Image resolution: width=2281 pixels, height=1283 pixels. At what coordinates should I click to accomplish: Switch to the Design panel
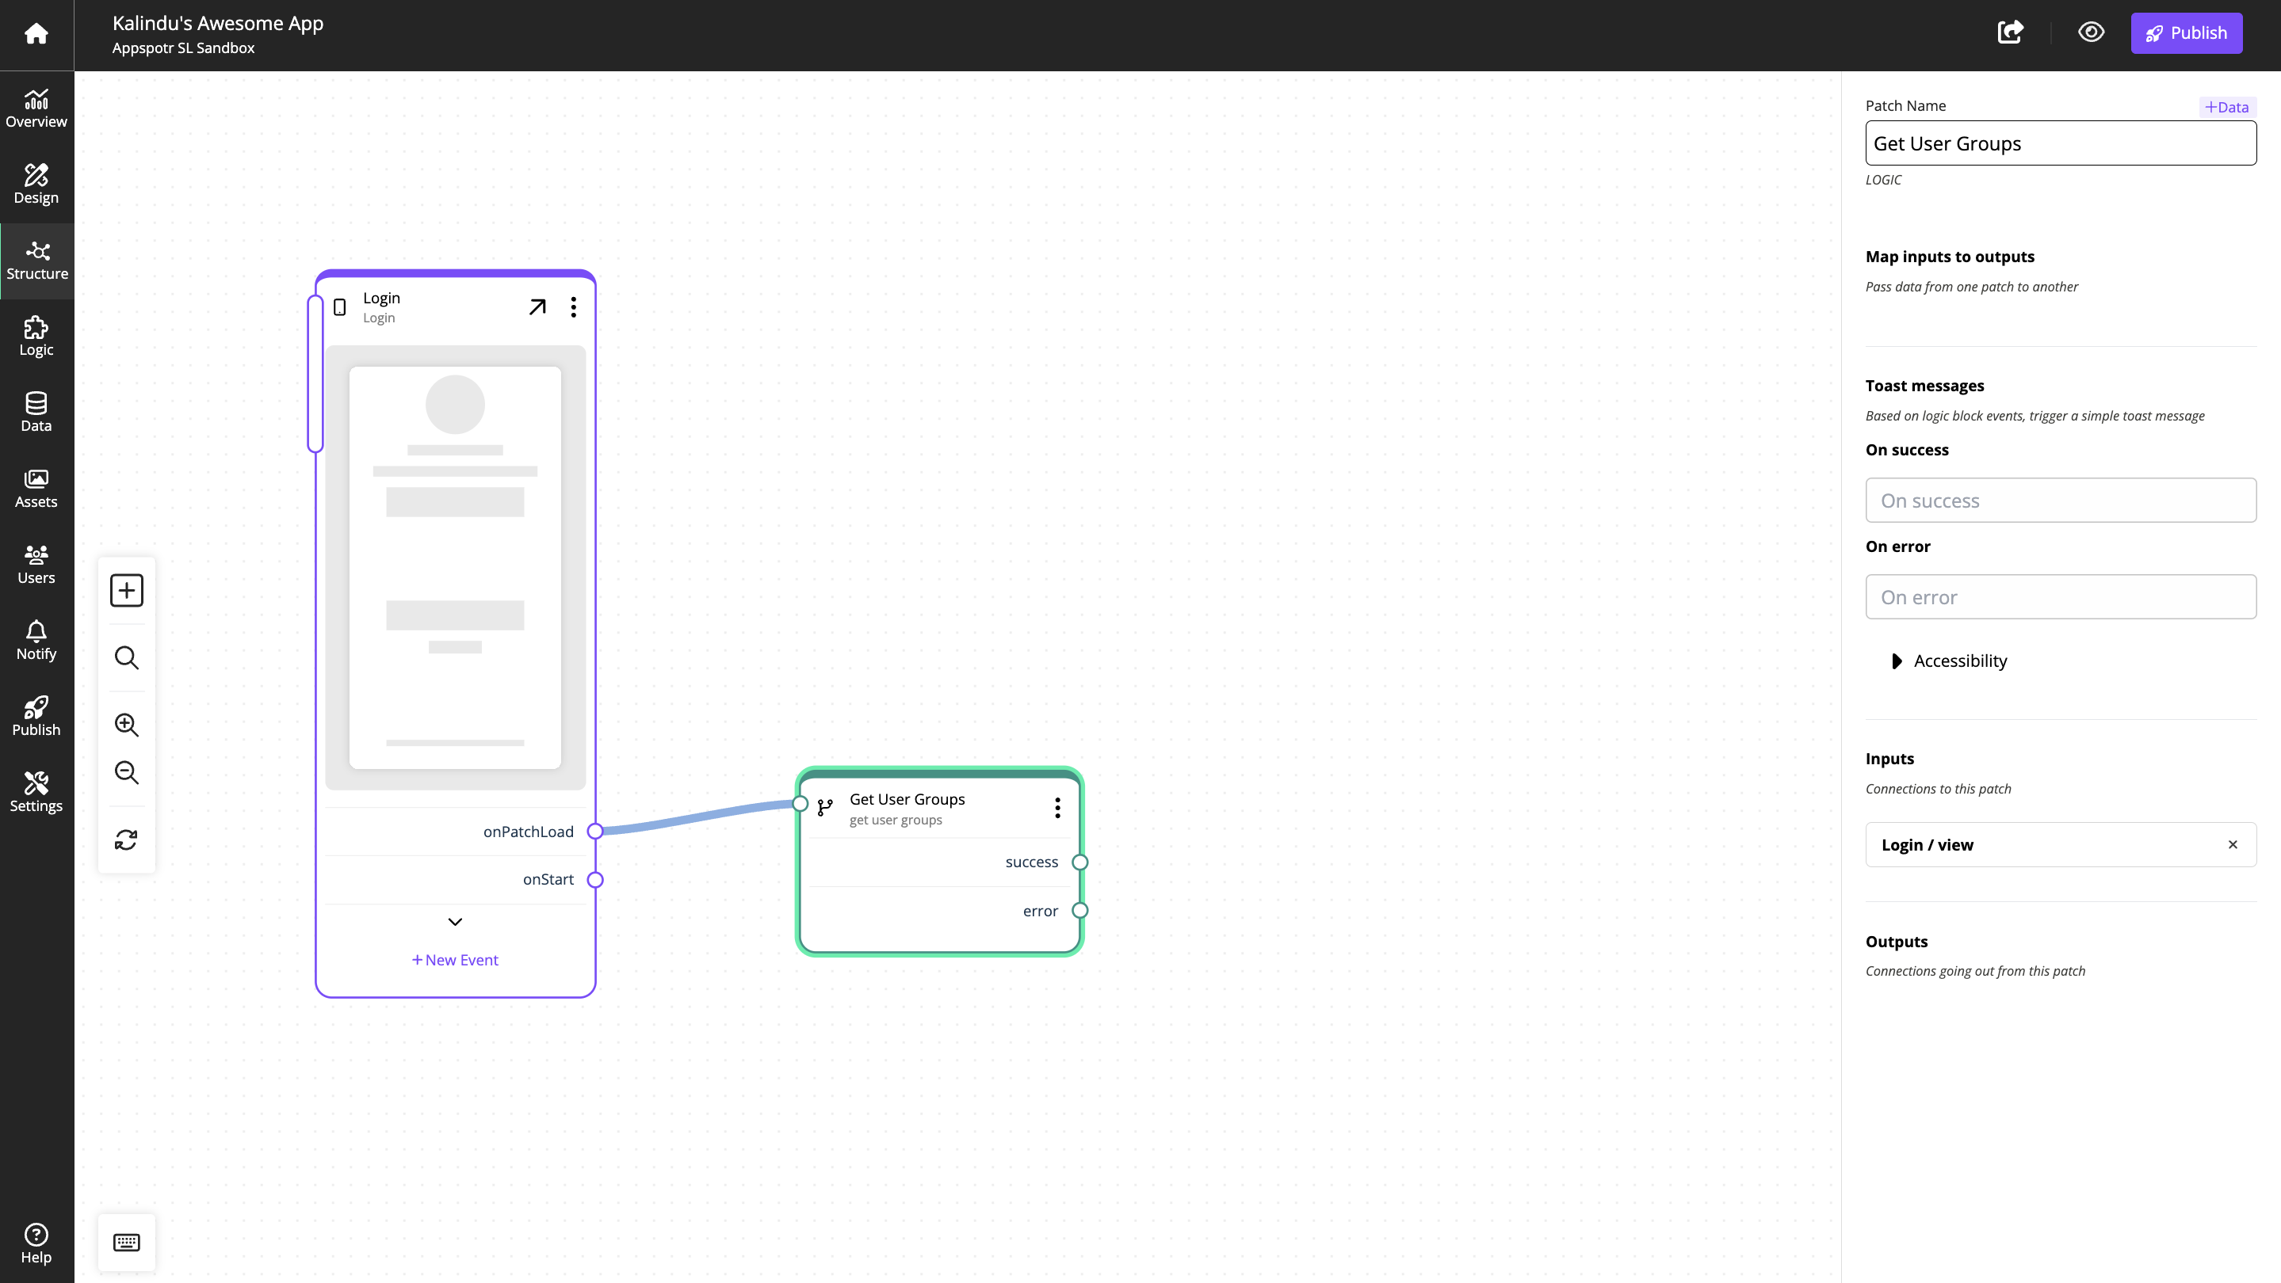(x=36, y=185)
